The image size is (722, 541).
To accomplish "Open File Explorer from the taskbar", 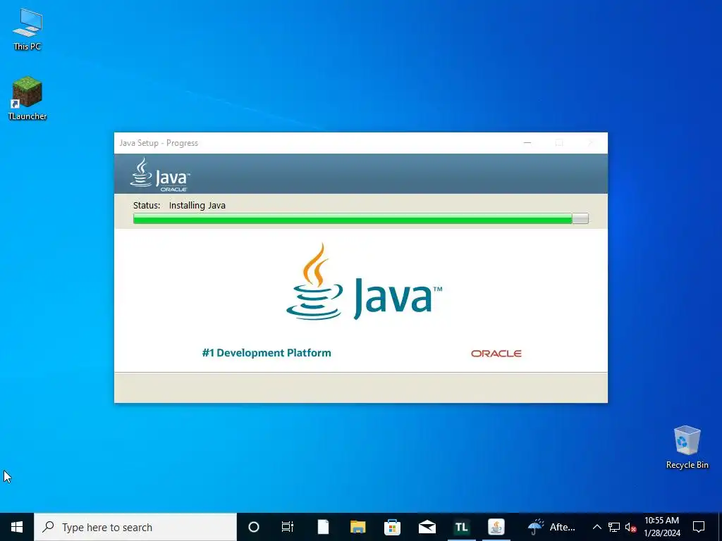I will pyautogui.click(x=357, y=527).
